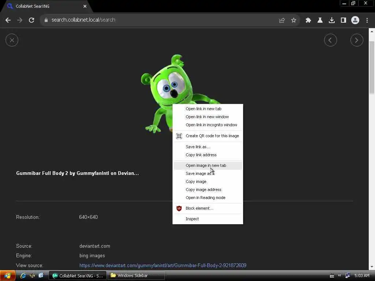Launch Internet Explorer from quick launch

click(x=23, y=276)
